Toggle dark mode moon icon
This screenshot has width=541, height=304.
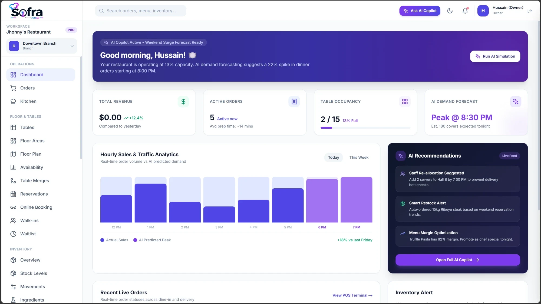[450, 11]
